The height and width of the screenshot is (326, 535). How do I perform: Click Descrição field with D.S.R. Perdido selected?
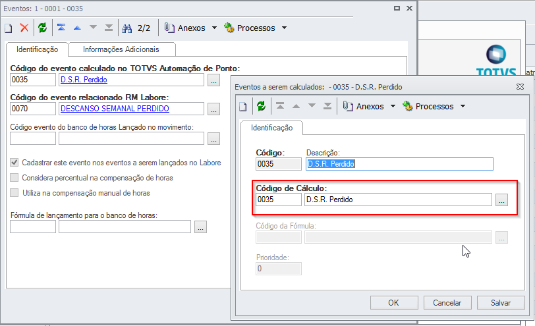coord(399,164)
